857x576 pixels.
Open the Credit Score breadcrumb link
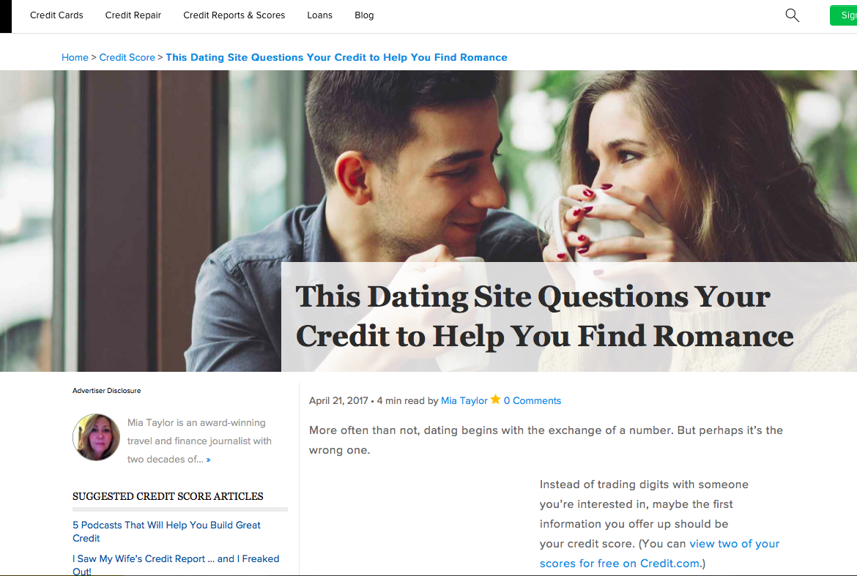point(127,57)
